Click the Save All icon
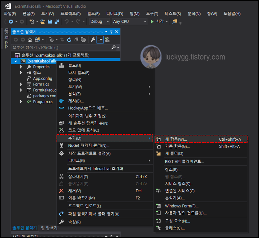Viewport: 259px width, 238px height. (57, 22)
